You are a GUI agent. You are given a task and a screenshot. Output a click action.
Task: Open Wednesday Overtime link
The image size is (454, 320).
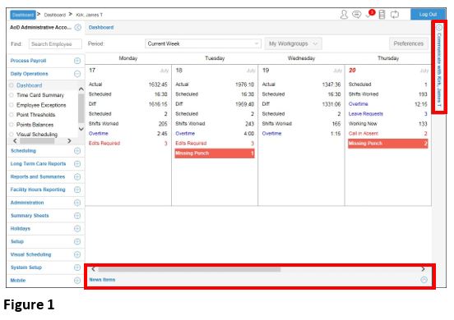(271, 134)
